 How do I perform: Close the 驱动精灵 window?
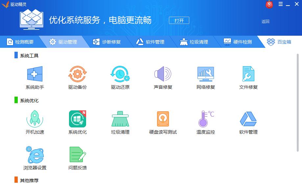tap(297, 4)
